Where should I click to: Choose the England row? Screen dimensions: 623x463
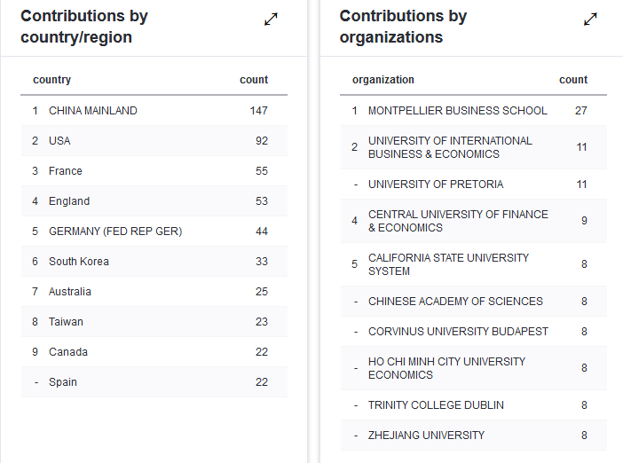[x=69, y=201]
